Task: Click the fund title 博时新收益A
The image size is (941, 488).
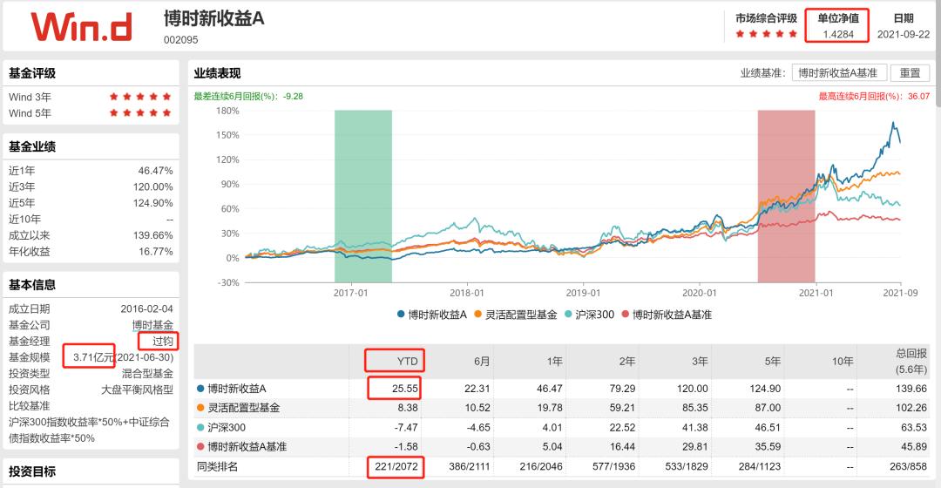Action: tap(213, 18)
